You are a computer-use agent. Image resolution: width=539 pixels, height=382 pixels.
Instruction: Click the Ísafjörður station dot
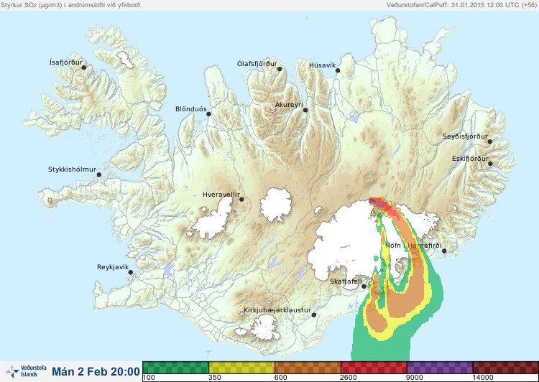coord(83,67)
